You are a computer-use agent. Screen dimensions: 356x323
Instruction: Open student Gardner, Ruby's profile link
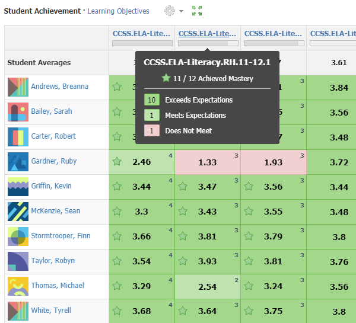coord(54,161)
